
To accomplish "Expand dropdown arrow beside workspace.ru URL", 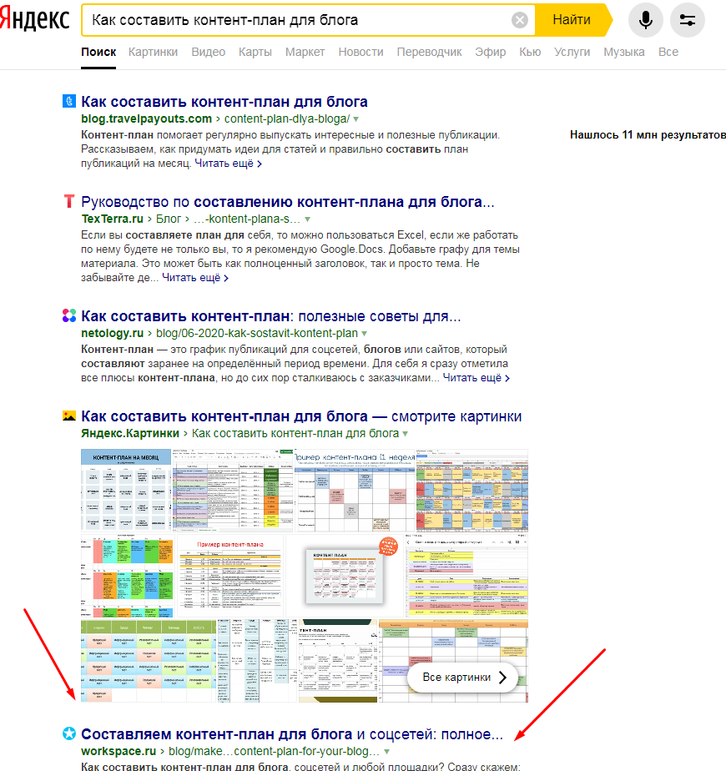I will (386, 752).
